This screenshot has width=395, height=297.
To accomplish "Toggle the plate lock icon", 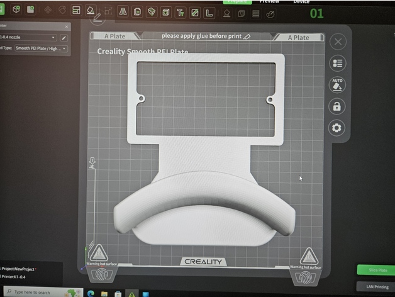I will (x=338, y=106).
